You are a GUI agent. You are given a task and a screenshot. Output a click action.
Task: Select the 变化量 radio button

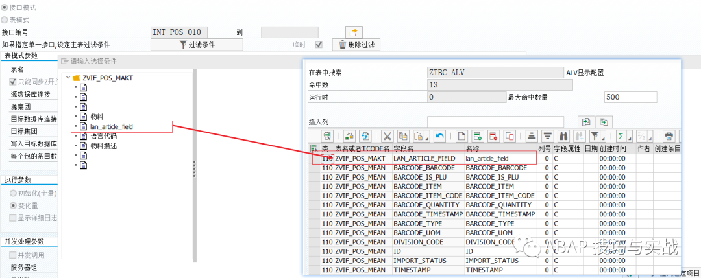pyautogui.click(x=13, y=205)
